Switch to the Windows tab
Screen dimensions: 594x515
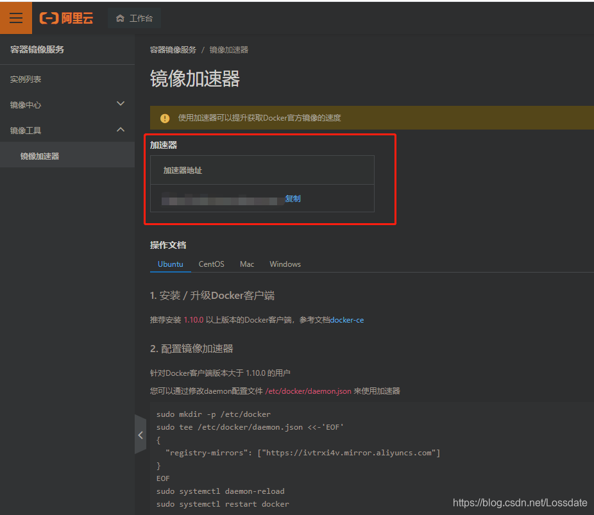click(x=285, y=264)
